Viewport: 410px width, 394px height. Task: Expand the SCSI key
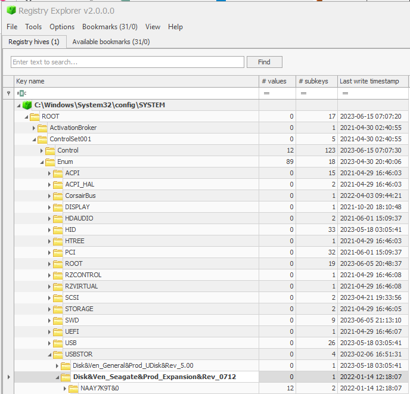coord(49,297)
